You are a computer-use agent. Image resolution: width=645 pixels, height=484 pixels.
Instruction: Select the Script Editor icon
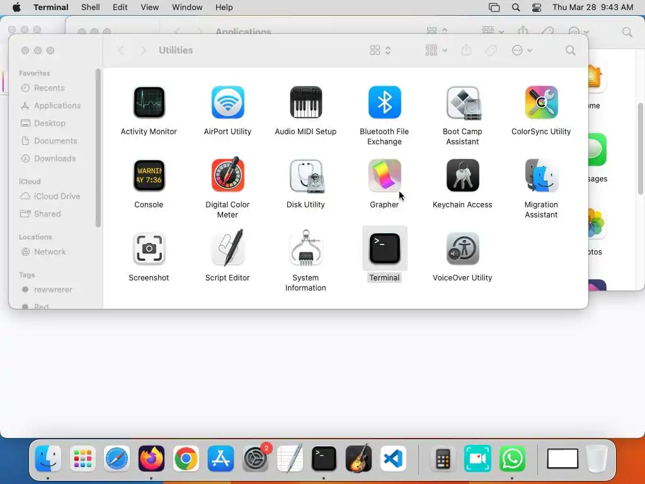[227, 248]
